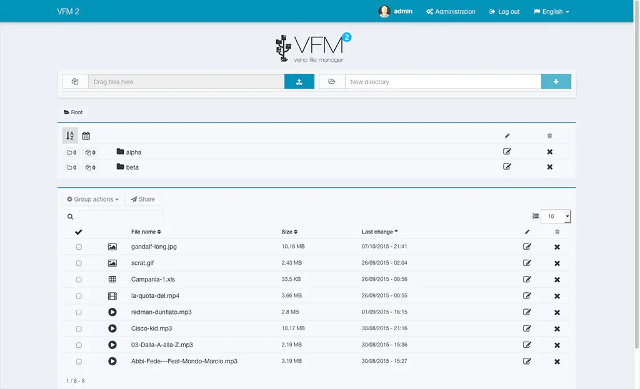Open search with the magnifier icon
640x389 pixels.
click(x=69, y=216)
